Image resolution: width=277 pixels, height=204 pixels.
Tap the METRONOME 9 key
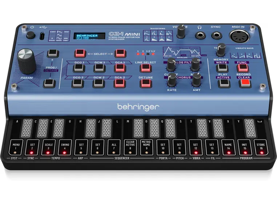point(146,147)
